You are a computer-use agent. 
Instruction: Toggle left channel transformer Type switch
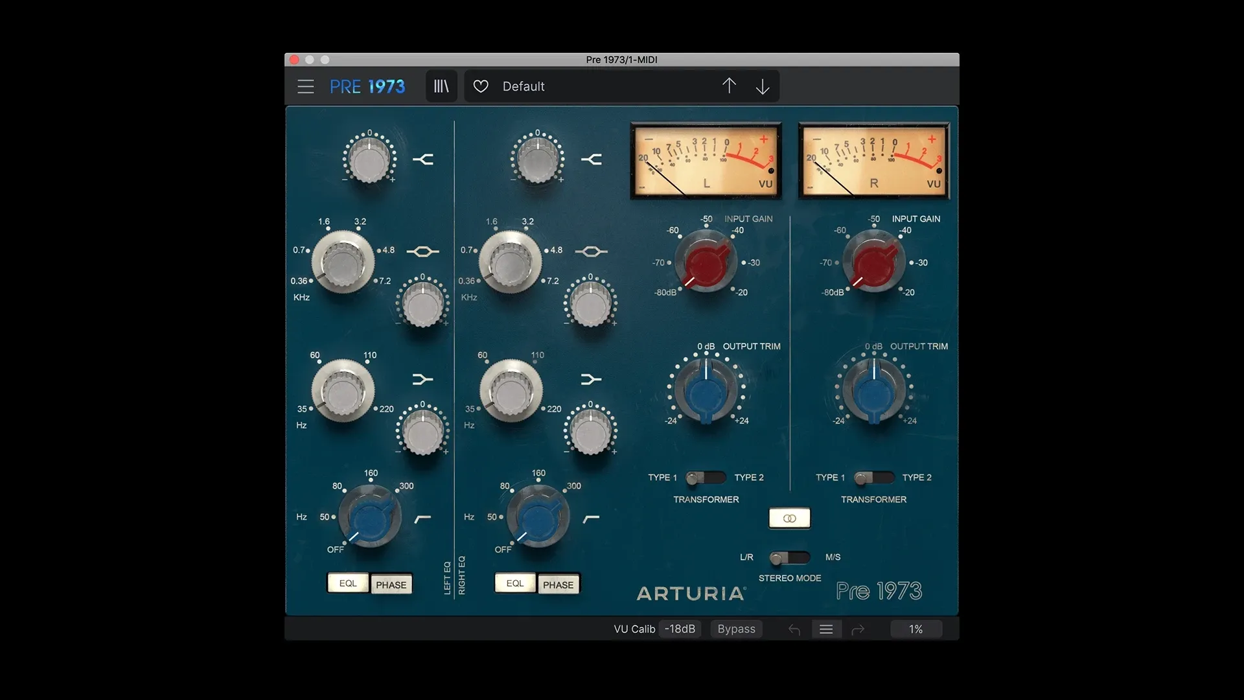pos(706,478)
